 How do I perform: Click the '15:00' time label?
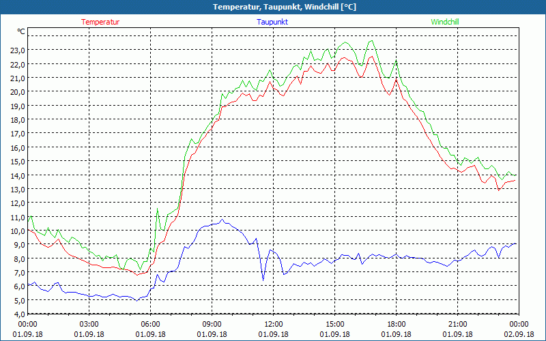pos(334,325)
